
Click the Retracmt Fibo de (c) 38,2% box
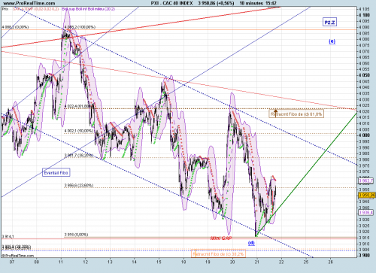[x=218, y=254]
